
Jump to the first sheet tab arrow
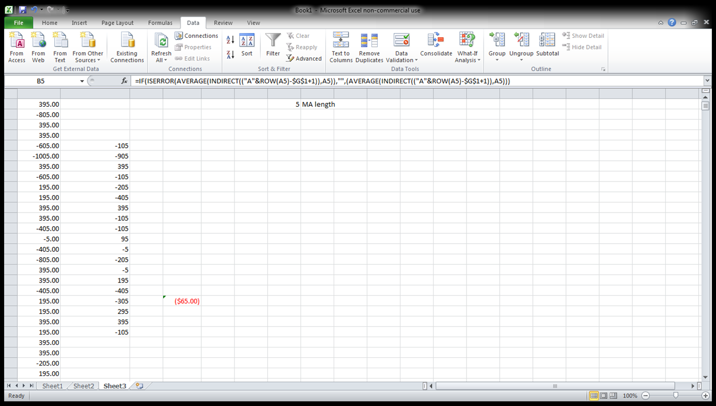coord(9,386)
